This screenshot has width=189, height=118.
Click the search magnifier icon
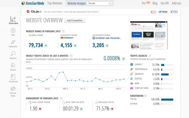coord(110,3)
